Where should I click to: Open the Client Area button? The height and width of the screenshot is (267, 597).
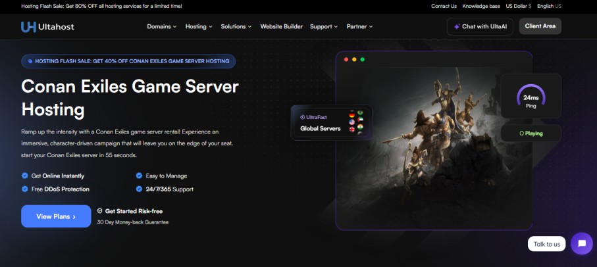pyautogui.click(x=540, y=26)
